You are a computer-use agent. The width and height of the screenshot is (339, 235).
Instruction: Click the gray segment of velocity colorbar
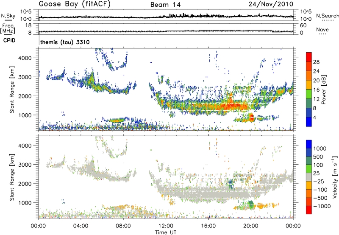[309, 177]
